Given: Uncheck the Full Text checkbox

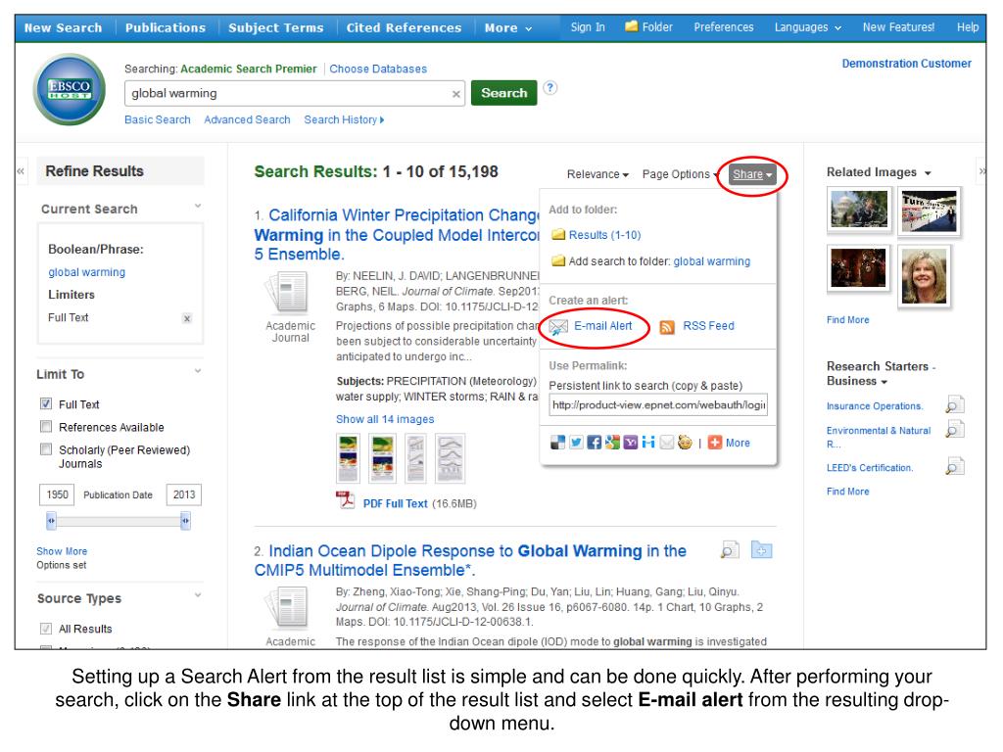Looking at the screenshot, I should 46,403.
